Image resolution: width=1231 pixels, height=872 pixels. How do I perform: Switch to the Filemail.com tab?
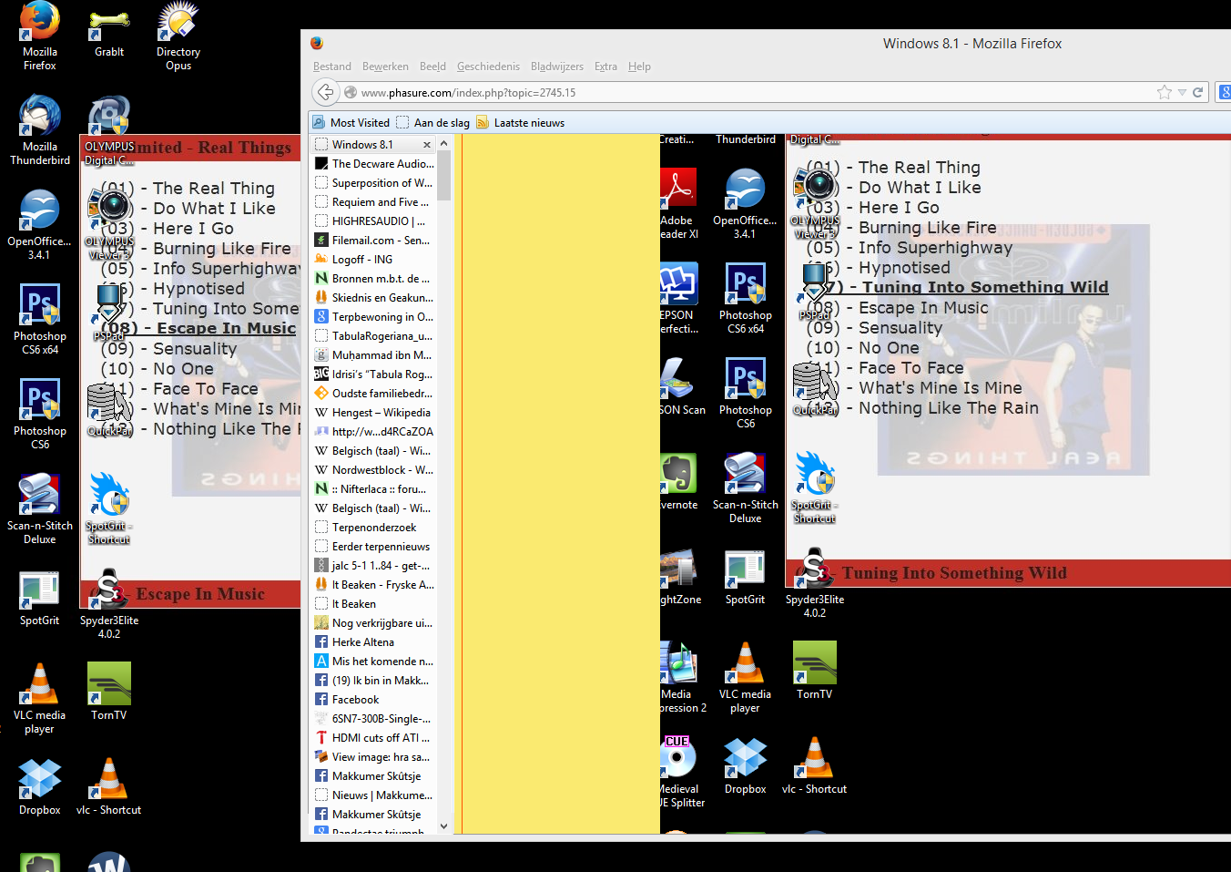pos(373,241)
